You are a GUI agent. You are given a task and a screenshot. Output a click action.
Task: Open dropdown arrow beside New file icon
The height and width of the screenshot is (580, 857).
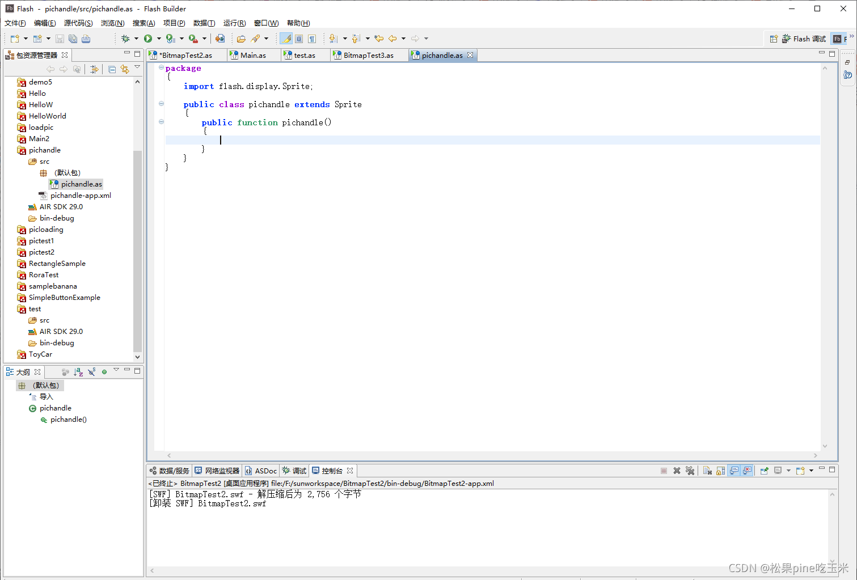pos(26,39)
